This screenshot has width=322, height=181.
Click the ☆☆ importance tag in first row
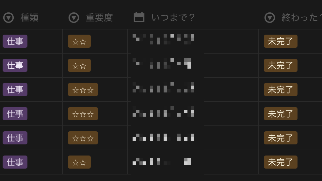[x=79, y=41]
